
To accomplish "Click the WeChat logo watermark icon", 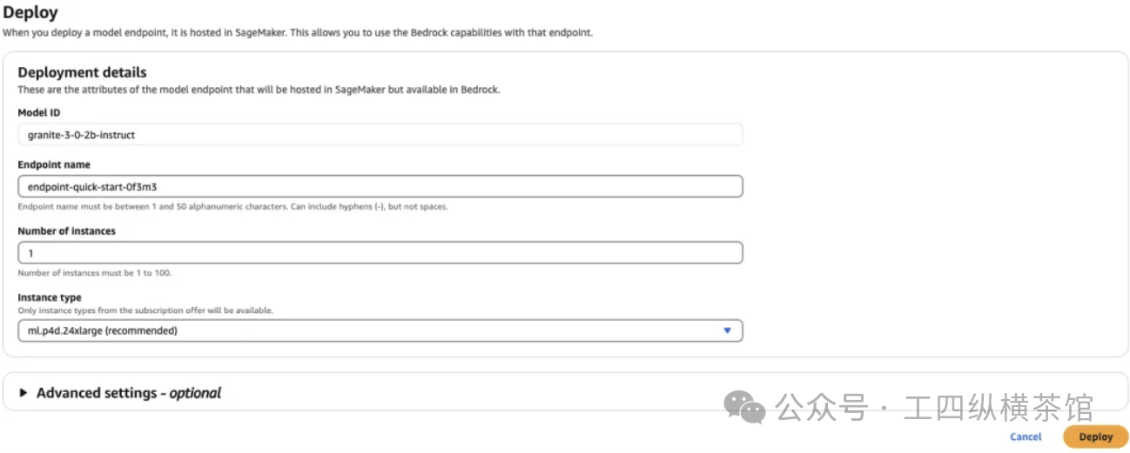I will pyautogui.click(x=745, y=406).
